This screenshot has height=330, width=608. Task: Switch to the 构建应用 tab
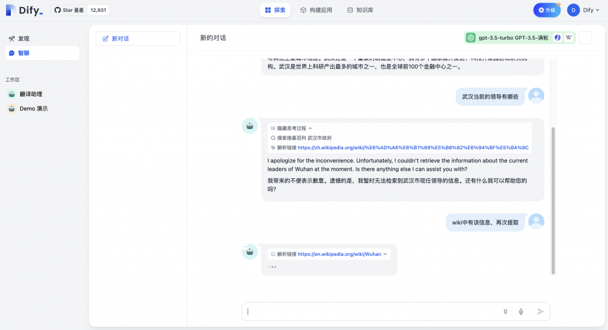click(316, 10)
